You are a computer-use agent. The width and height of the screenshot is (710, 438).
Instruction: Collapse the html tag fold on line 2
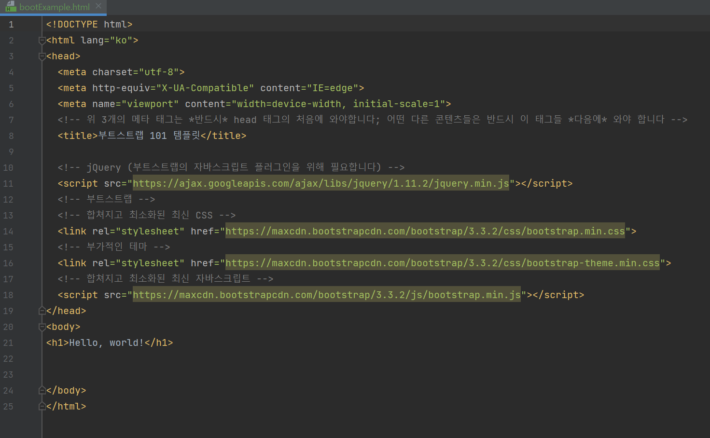tap(42, 41)
